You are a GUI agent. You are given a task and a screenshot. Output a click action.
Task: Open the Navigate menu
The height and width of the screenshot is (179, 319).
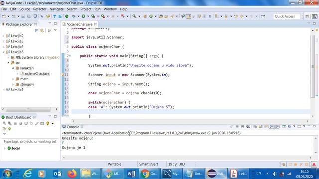tap(56, 9)
